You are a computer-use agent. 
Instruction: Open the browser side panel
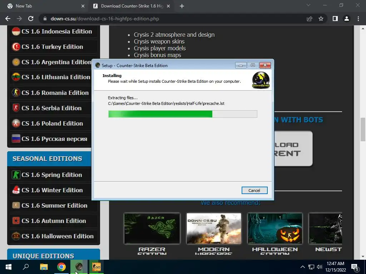pyautogui.click(x=335, y=19)
